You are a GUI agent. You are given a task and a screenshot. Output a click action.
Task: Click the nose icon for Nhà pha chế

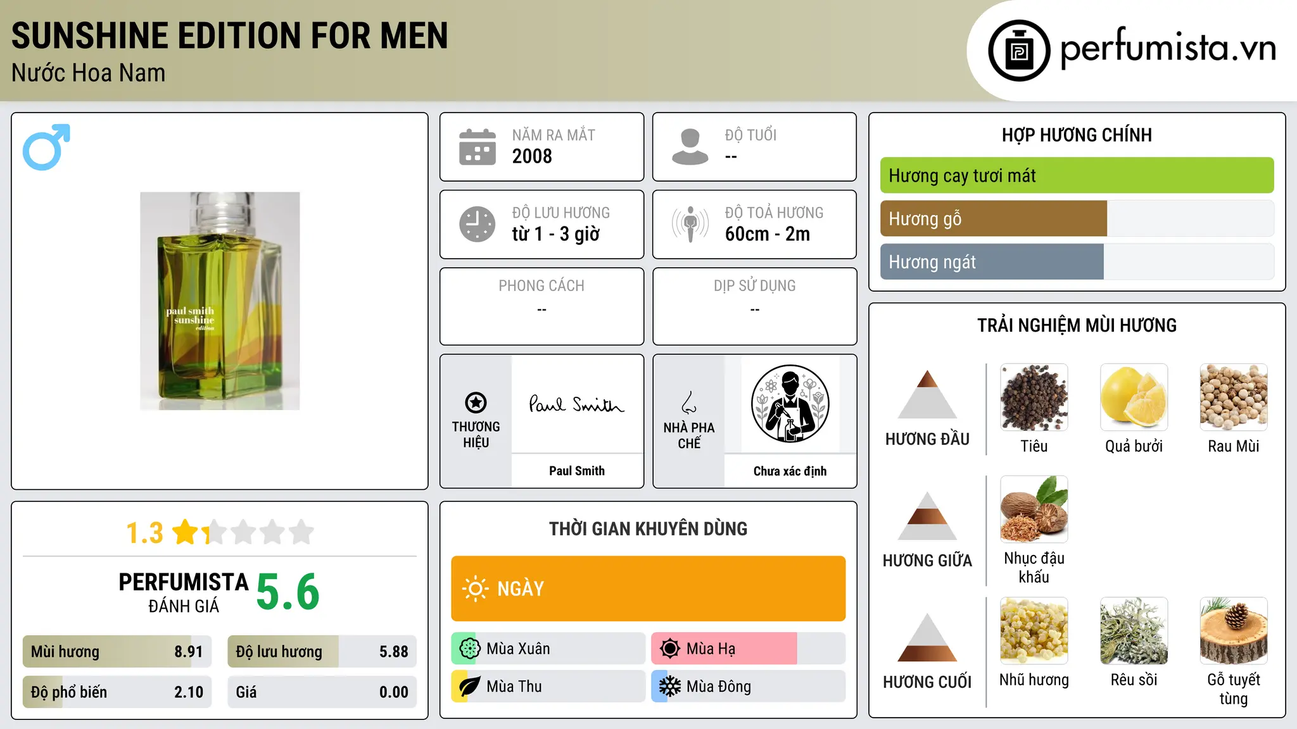689,402
